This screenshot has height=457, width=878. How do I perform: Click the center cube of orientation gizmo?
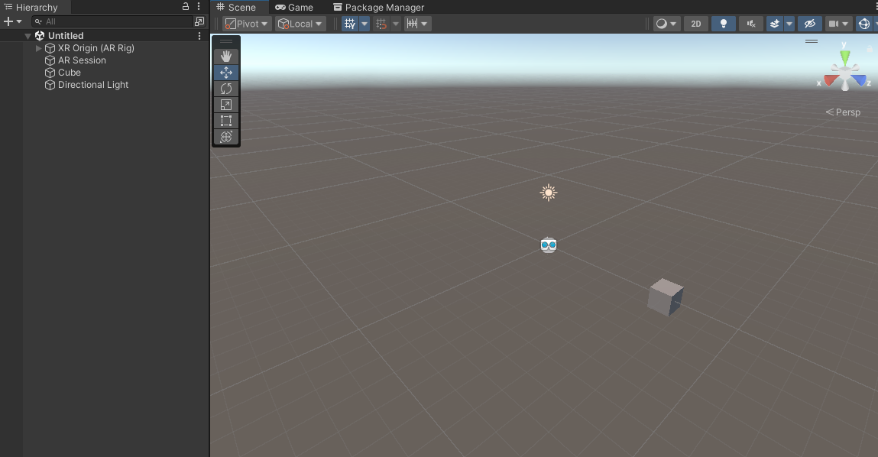pyautogui.click(x=845, y=73)
